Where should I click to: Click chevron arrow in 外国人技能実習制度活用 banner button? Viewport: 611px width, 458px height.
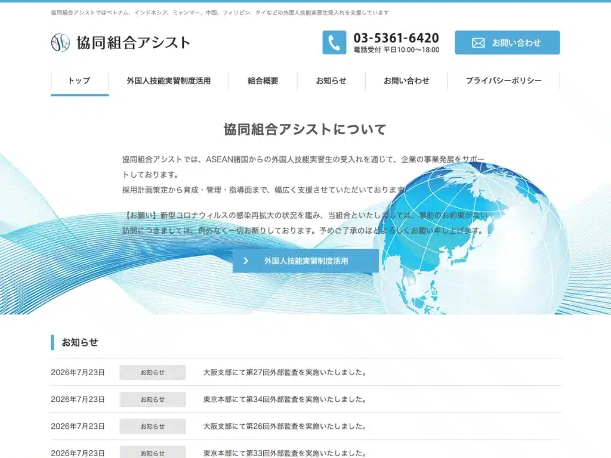[x=245, y=261]
